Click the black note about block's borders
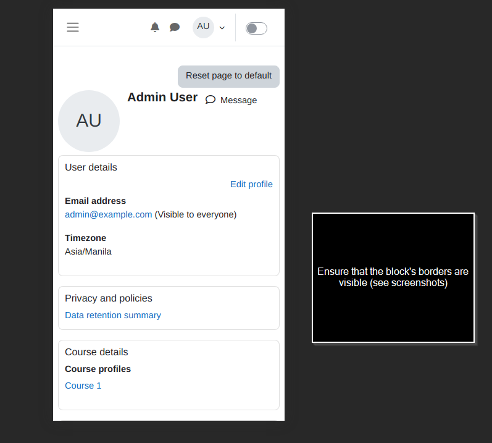 393,277
